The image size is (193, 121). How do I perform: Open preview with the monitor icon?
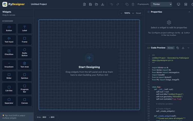coord(179,4)
